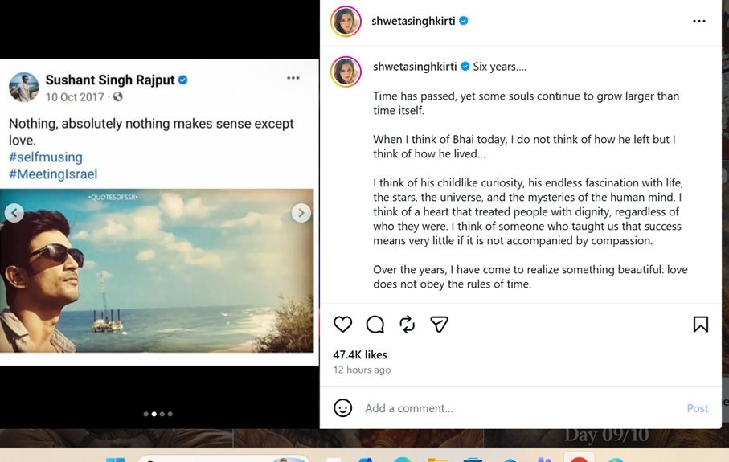Open shwetasinghkirti profile from header username
Screen dimensions: 729x462
(413, 22)
